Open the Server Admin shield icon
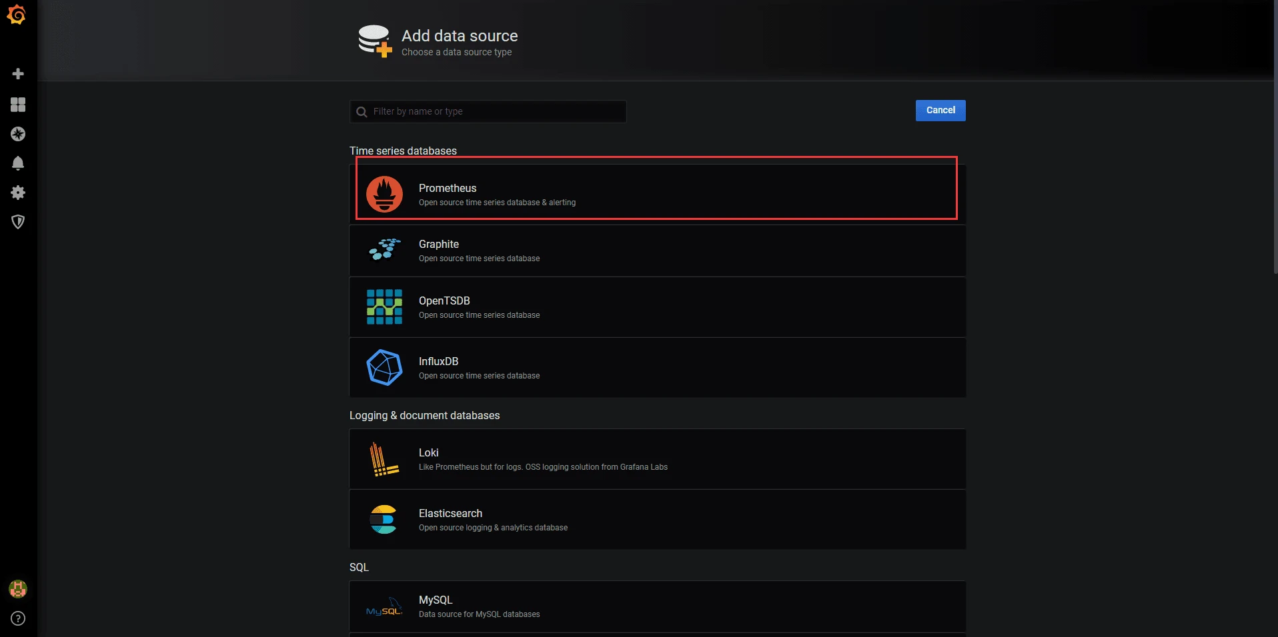1278x637 pixels. [x=18, y=222]
